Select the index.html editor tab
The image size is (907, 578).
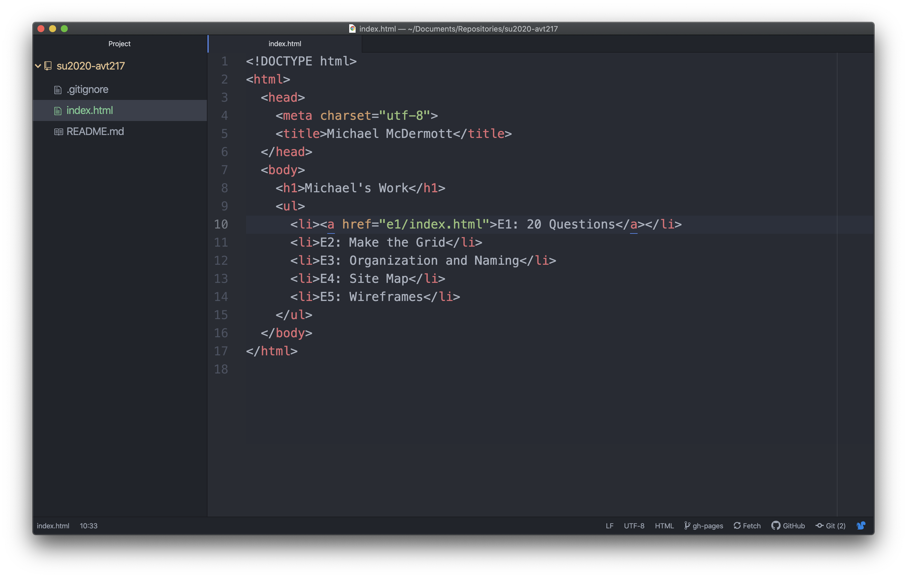click(x=285, y=44)
